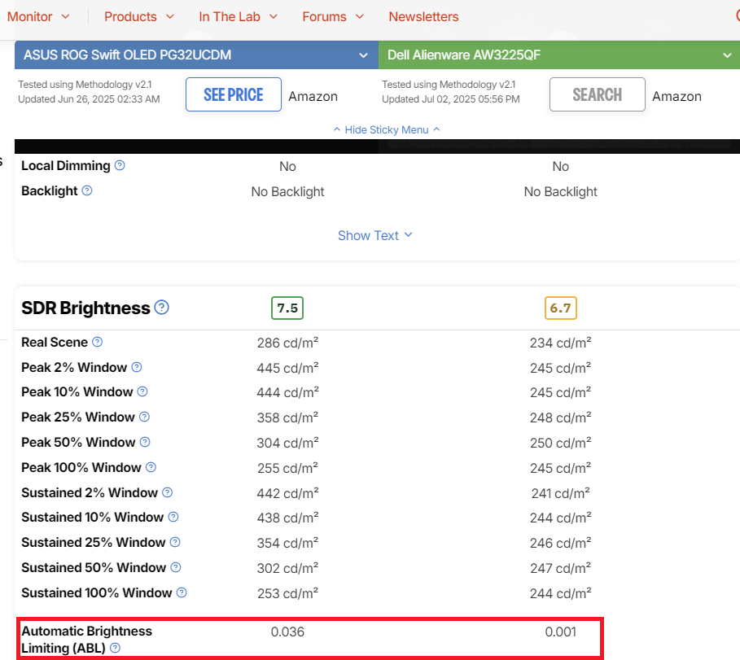This screenshot has width=740, height=660.
Task: Click the 6.7 SDR Brightness score badge
Action: (561, 308)
